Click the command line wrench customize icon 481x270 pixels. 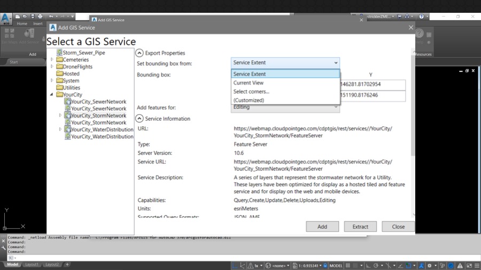[x=3, y=248]
